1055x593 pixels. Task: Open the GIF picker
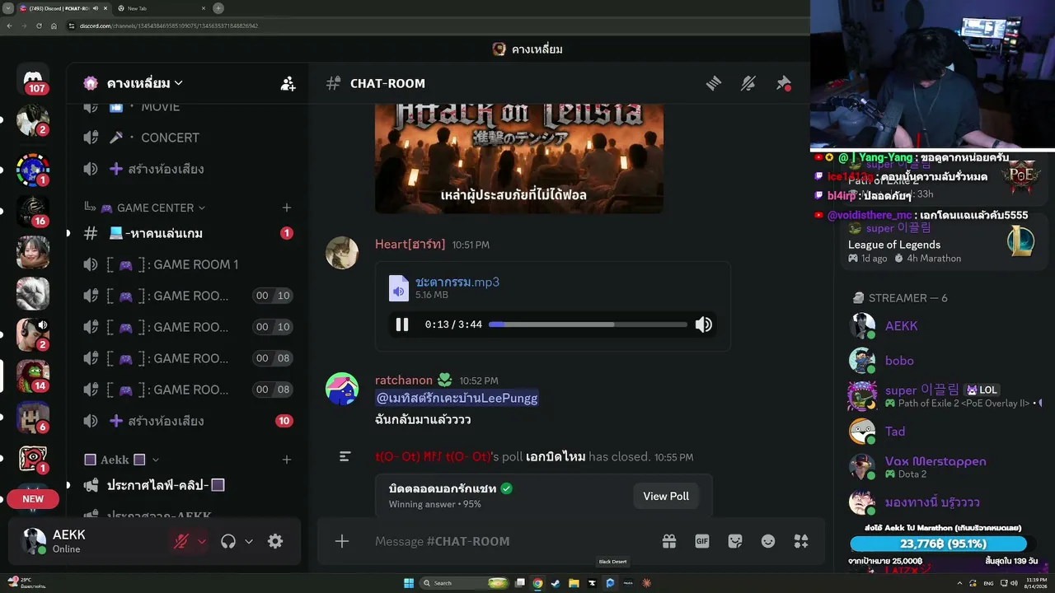pos(702,541)
